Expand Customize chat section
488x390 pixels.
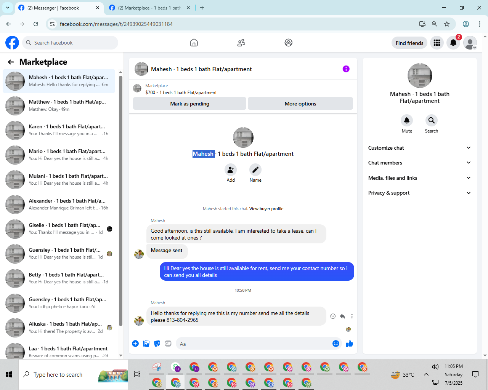tap(419, 148)
